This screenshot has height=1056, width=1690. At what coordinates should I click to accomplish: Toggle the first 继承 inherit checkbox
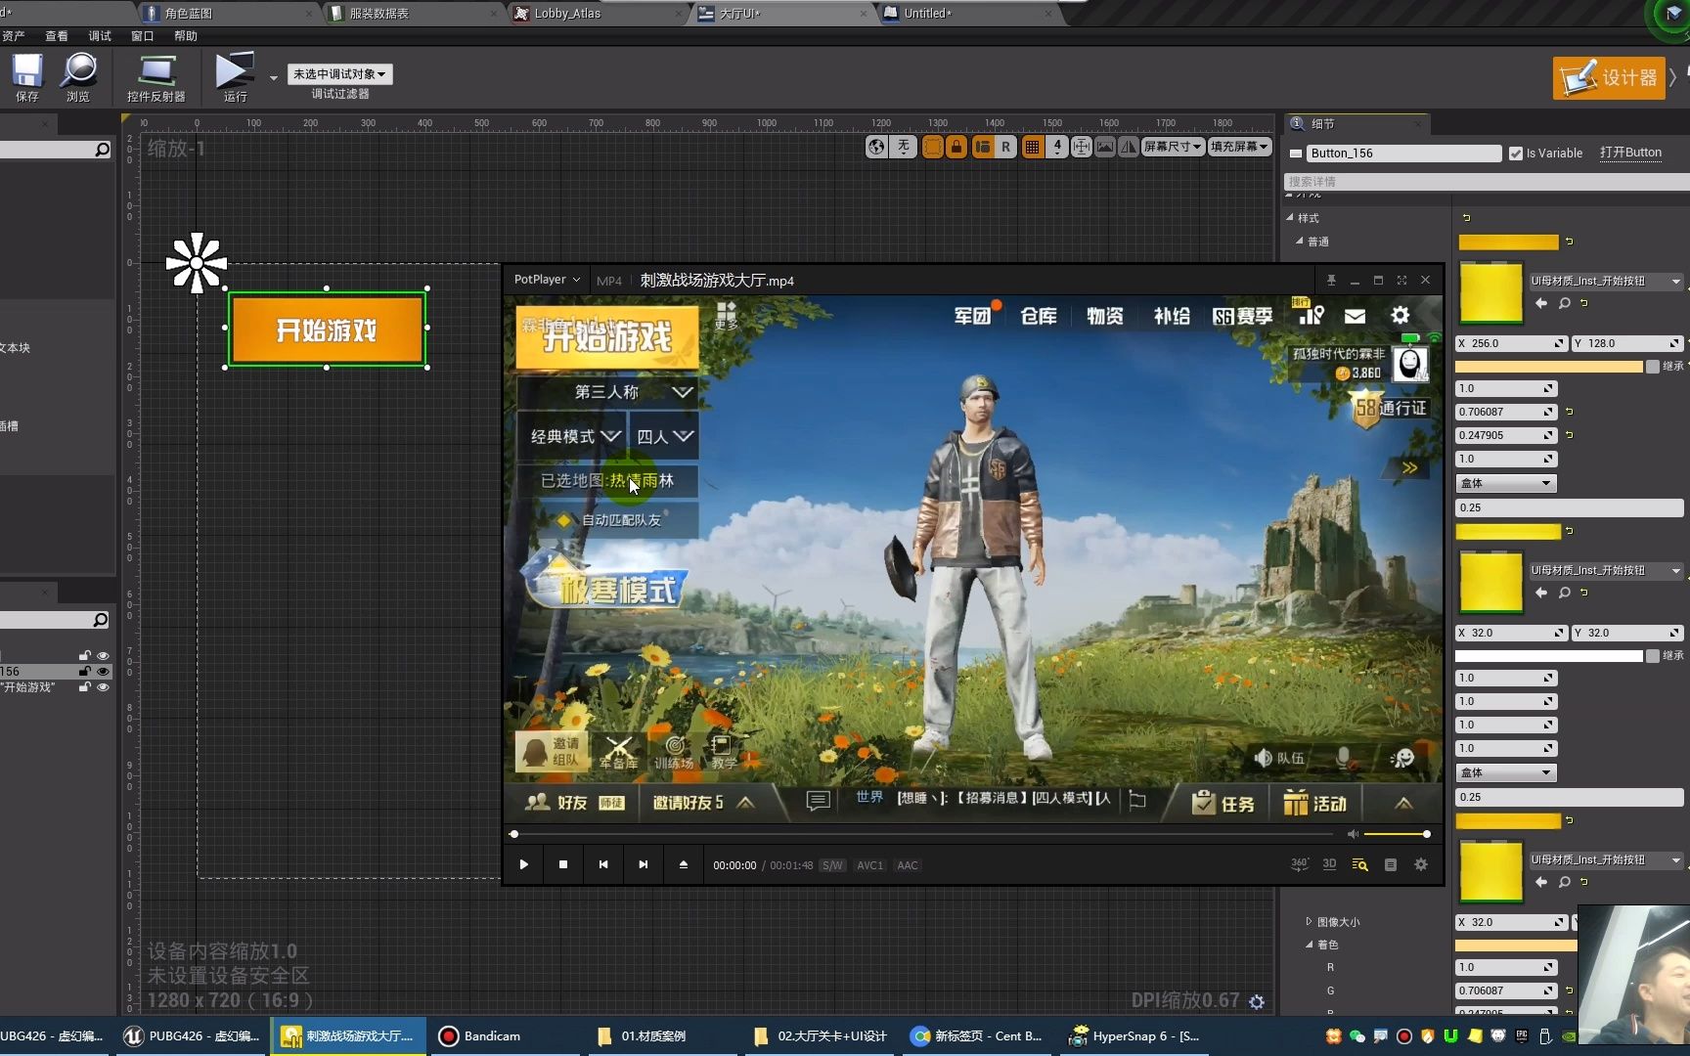coord(1653,367)
